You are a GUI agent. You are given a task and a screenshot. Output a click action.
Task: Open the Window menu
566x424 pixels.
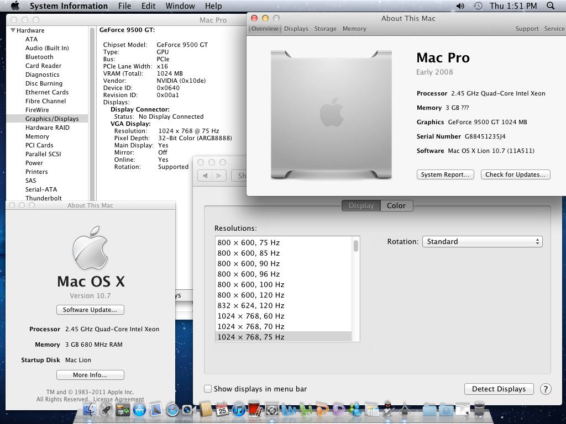[x=180, y=6]
